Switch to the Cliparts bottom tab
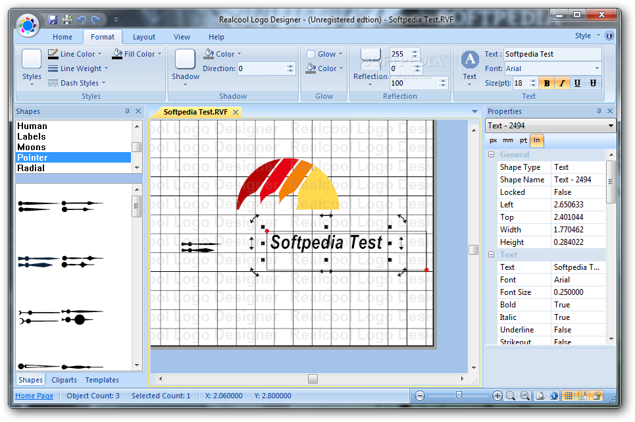The image size is (635, 422). click(64, 380)
